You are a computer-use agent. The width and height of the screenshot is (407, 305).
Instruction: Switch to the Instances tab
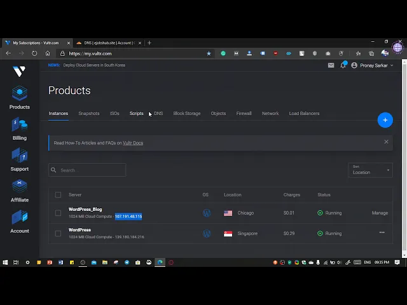tap(59, 113)
